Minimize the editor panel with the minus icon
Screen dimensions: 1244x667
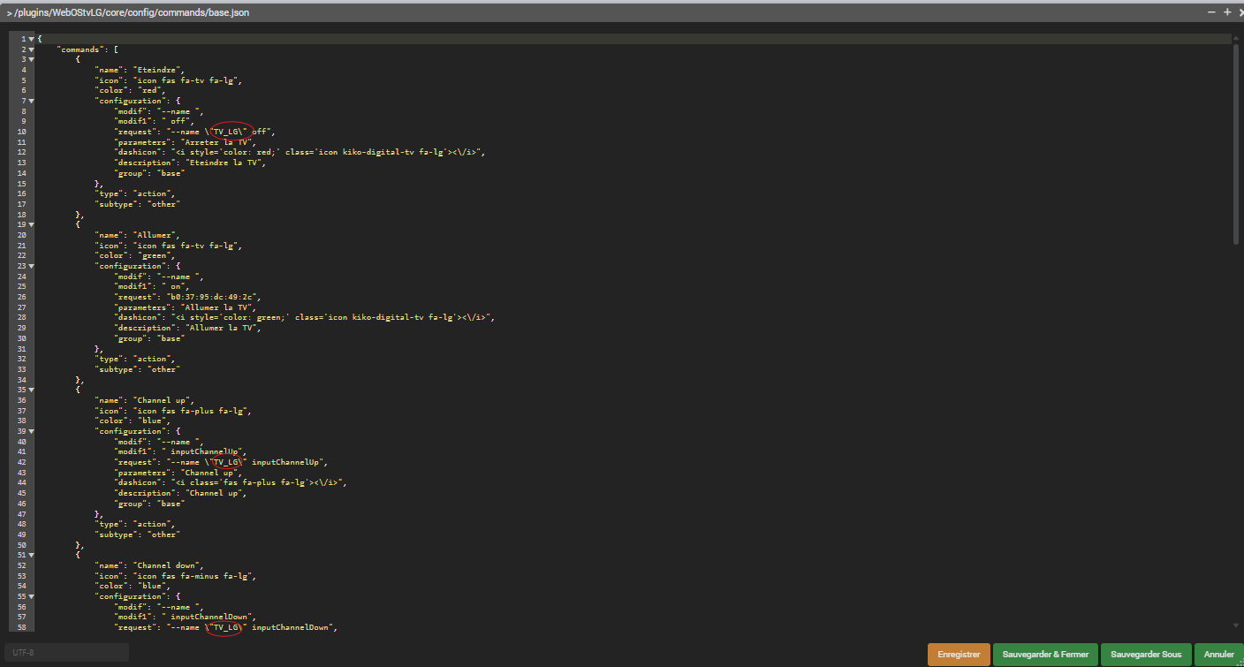pos(1211,12)
